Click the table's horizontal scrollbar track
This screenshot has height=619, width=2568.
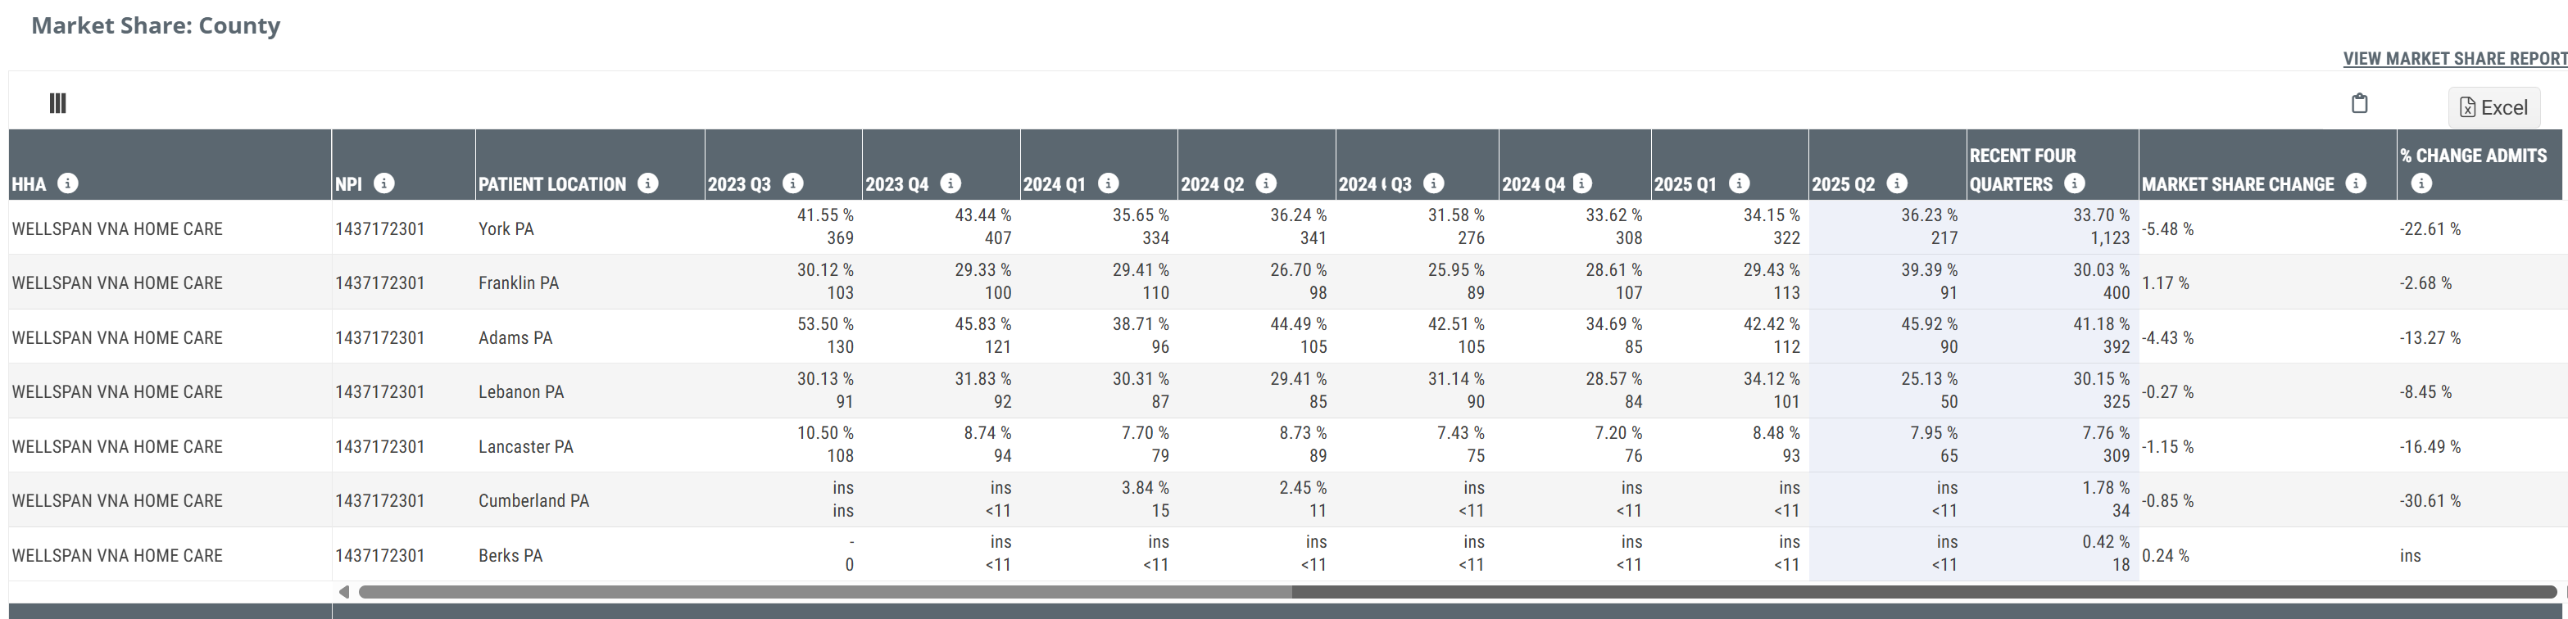1894,592
